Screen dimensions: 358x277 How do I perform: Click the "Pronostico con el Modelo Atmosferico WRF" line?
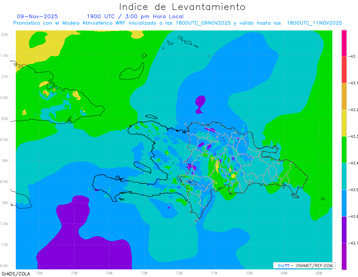pyautogui.click(x=178, y=23)
